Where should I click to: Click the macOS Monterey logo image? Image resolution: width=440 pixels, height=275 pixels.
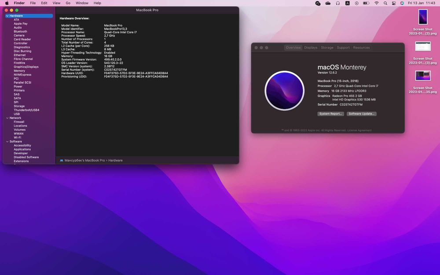(285, 91)
